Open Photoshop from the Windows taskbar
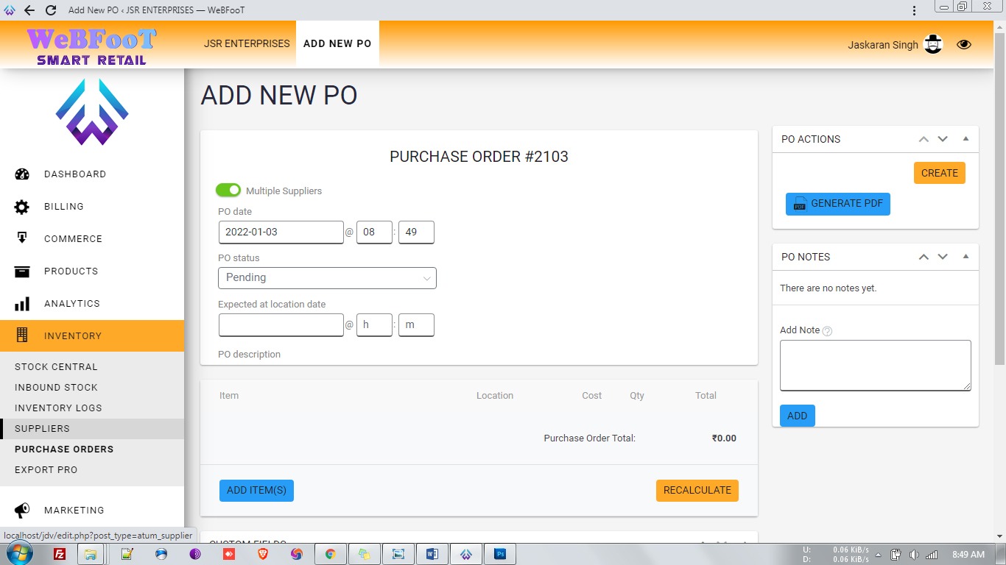Screen dimensions: 1006x565 click(x=500, y=554)
